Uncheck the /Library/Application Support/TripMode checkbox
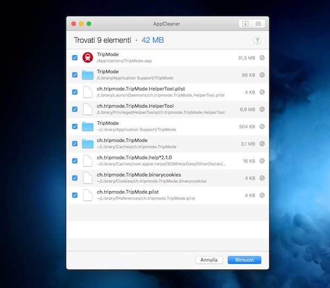 (x=75, y=75)
